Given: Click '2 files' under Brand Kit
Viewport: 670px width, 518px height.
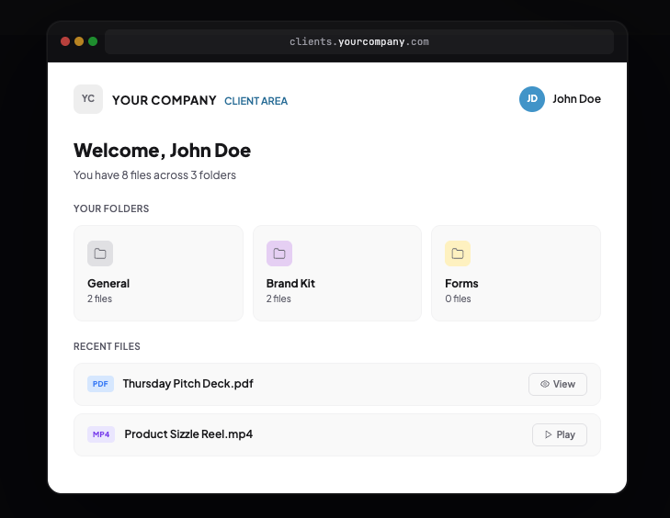Looking at the screenshot, I should (x=278, y=298).
